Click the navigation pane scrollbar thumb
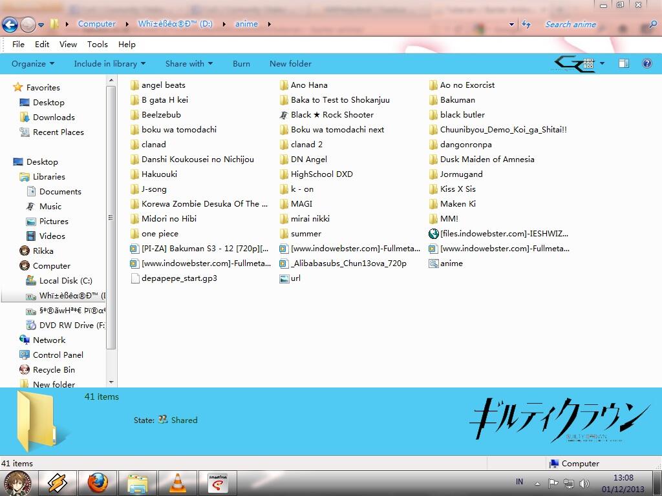The height and width of the screenshot is (496, 662). coord(111,217)
